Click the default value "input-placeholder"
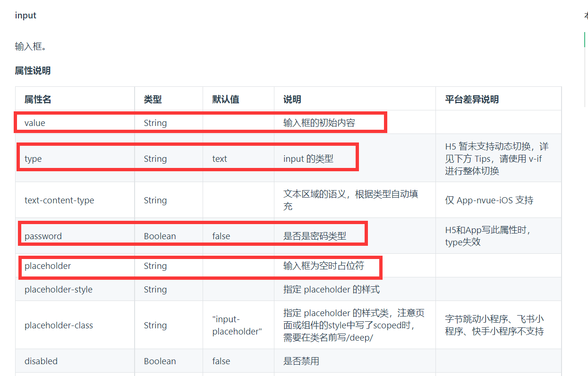This screenshot has width=588, height=376. pos(237,326)
